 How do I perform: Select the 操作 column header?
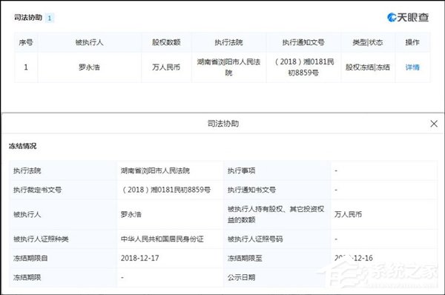coord(412,42)
